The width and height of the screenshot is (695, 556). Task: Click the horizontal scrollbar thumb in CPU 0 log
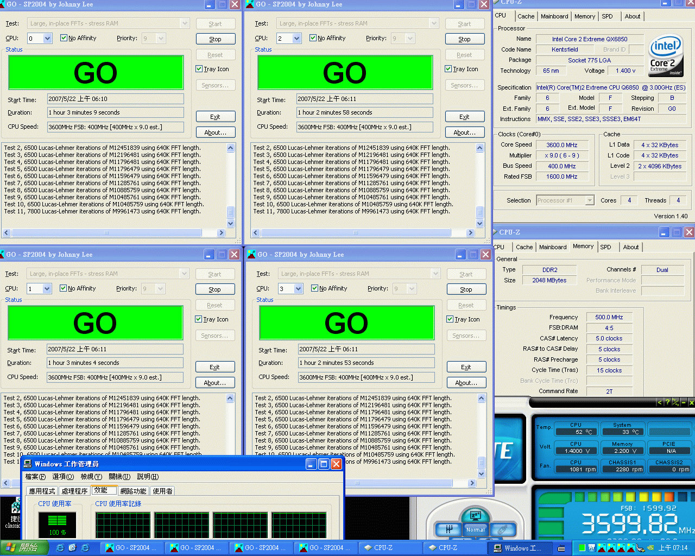tap(106, 233)
